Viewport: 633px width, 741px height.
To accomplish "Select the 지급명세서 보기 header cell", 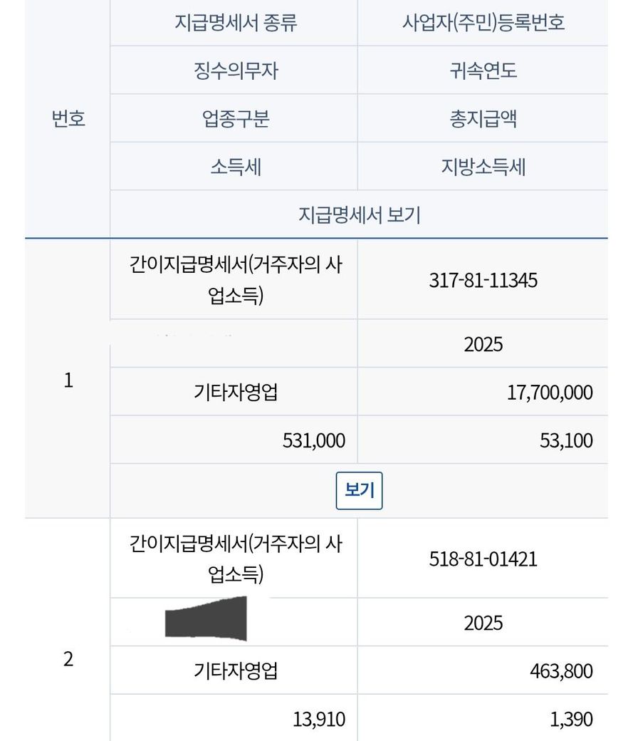I will (x=359, y=214).
